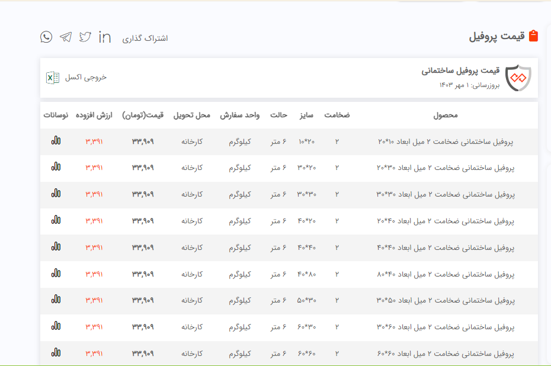Viewport: 551px width, 366px height.
Task: Share page via WhatsApp icon
Action: 46,37
